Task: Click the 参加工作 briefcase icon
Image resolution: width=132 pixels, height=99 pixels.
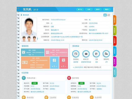Action: click(86, 54)
